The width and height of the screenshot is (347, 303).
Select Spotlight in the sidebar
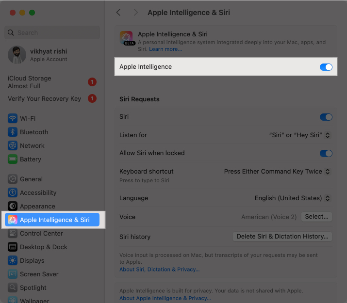point(52,287)
